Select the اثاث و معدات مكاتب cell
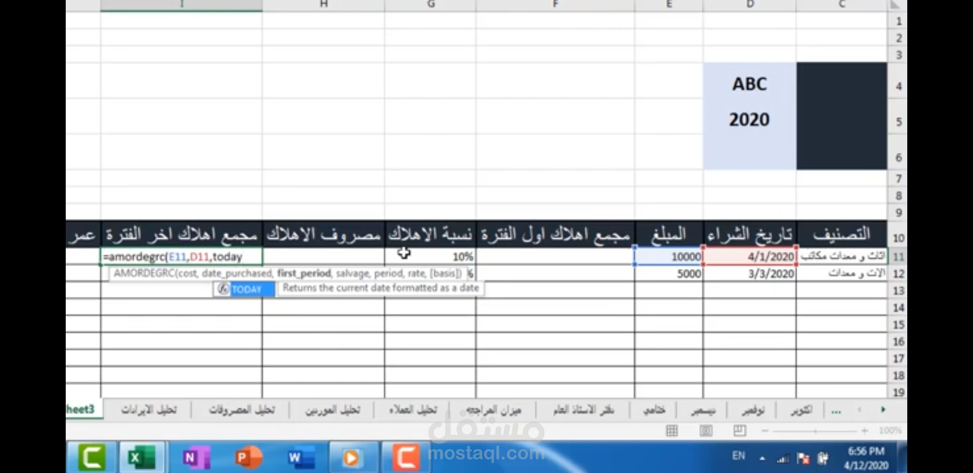 [x=842, y=257]
